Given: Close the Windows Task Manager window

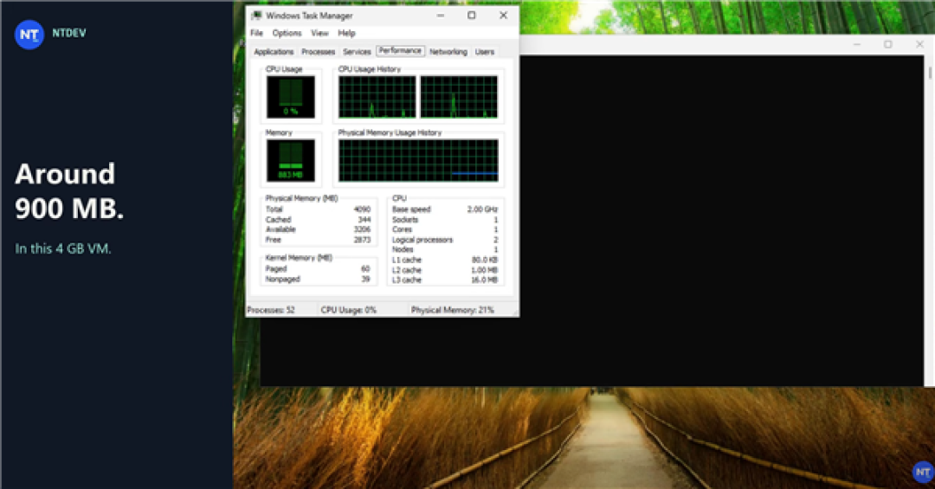Looking at the screenshot, I should (503, 16).
